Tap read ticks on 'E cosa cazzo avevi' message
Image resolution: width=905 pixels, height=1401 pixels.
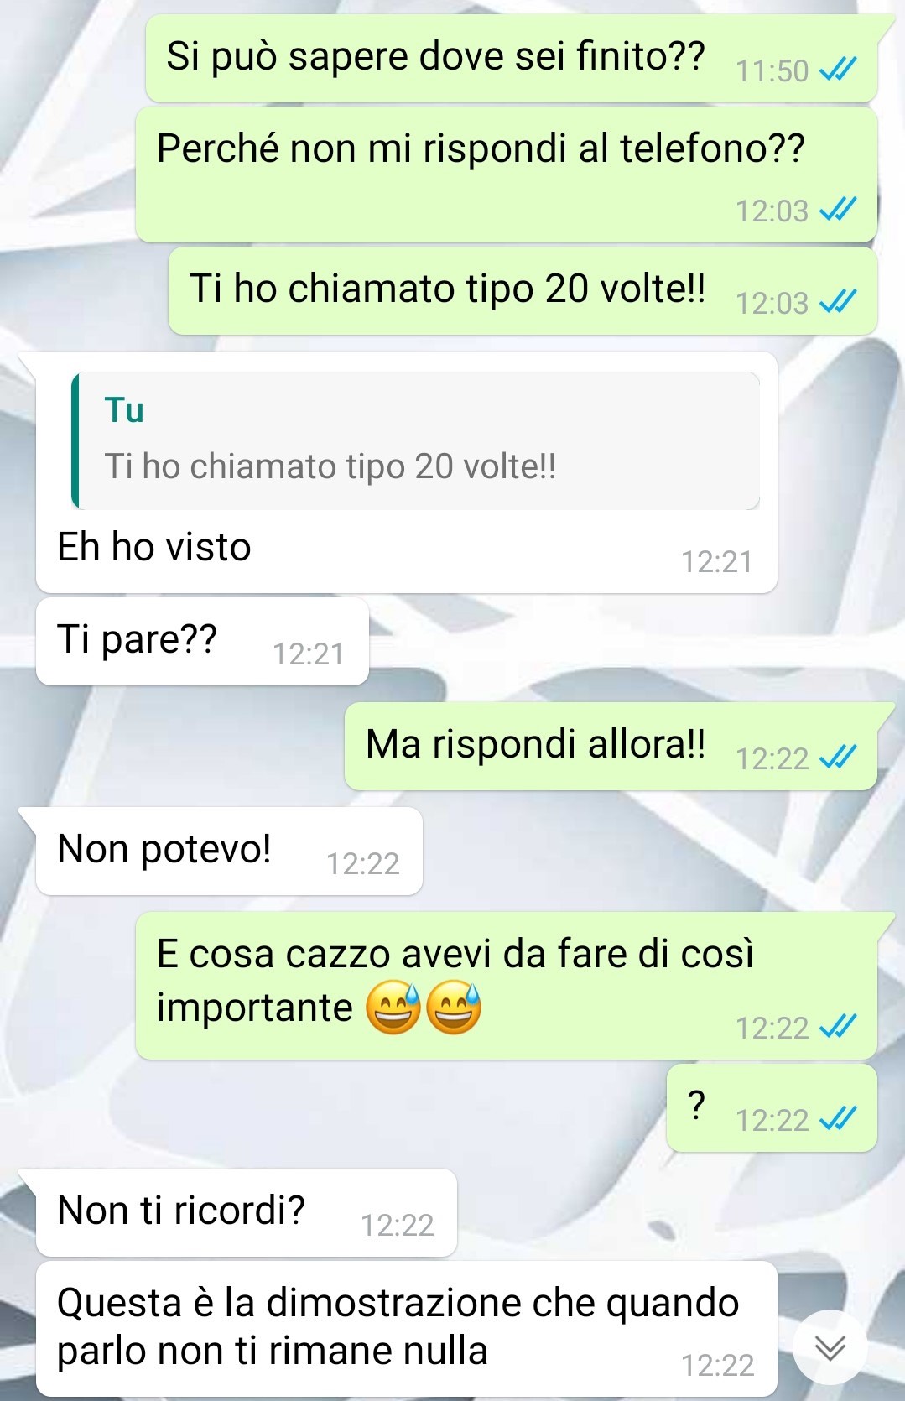[x=837, y=1027]
